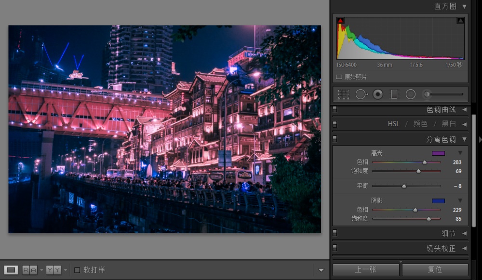Screen dimensions: 482x280
Task: Click the night city photo preview
Action: [164, 129]
